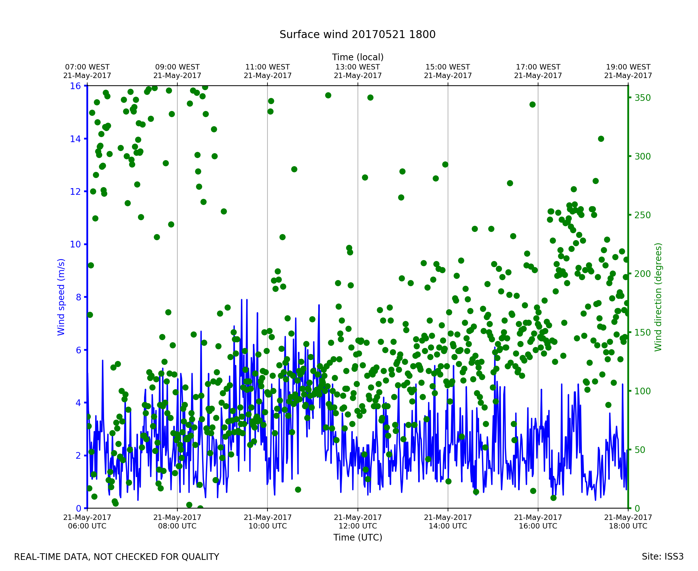Click the 'Wind direction (degrees)' axis label

coord(658,297)
